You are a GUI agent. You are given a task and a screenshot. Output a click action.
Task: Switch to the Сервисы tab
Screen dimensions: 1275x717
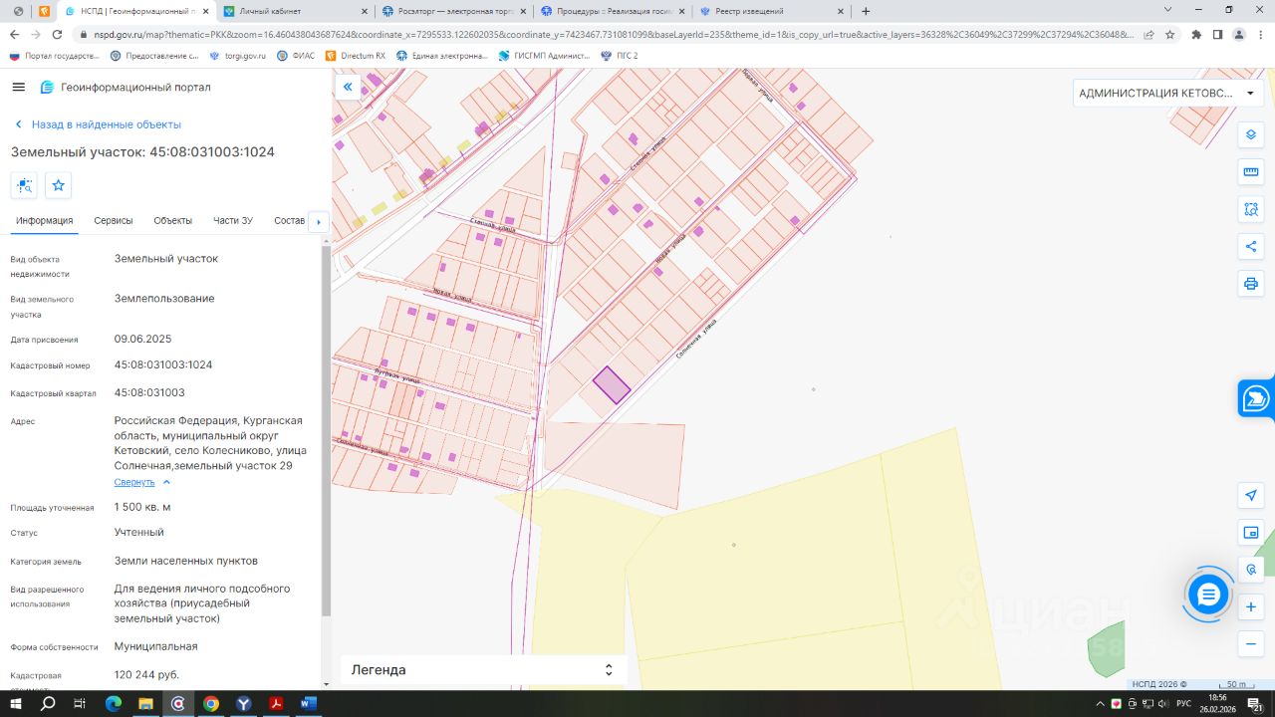click(x=114, y=220)
